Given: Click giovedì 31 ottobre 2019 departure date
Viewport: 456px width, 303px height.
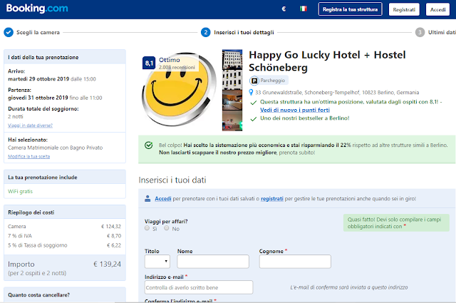Looking at the screenshot, I should point(38,98).
